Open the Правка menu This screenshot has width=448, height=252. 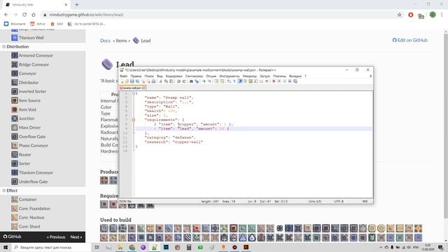136,76
